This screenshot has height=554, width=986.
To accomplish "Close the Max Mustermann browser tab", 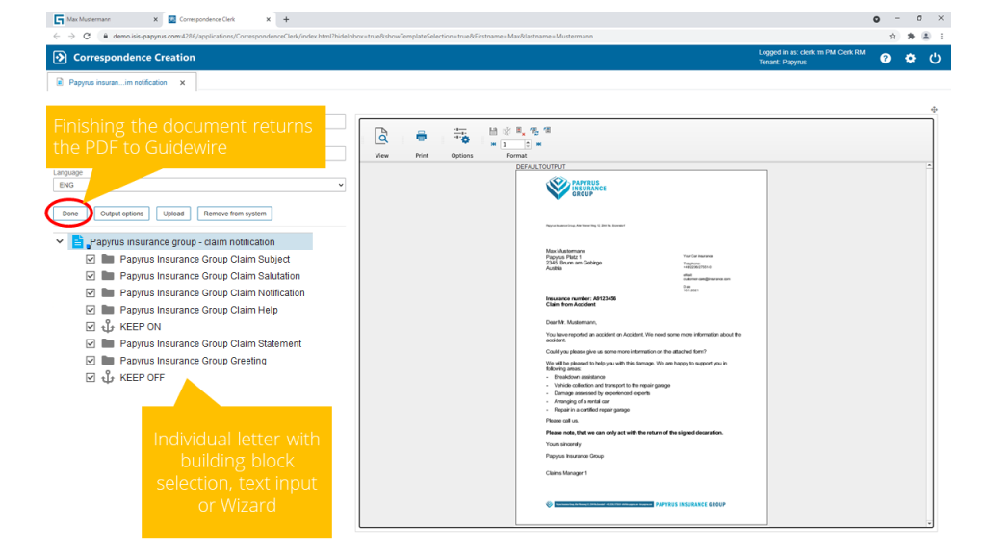I will pos(155,19).
